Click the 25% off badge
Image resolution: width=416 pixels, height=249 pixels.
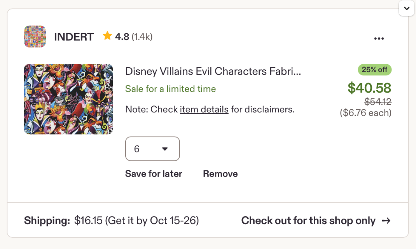point(375,70)
